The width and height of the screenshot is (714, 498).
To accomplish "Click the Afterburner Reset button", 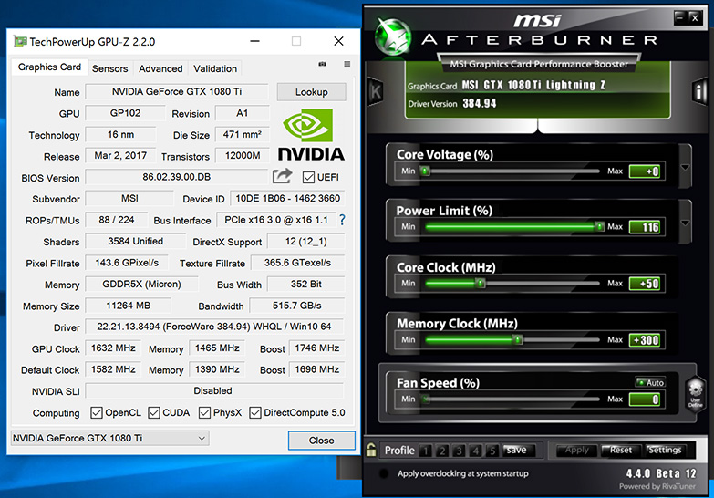I will pos(621,451).
